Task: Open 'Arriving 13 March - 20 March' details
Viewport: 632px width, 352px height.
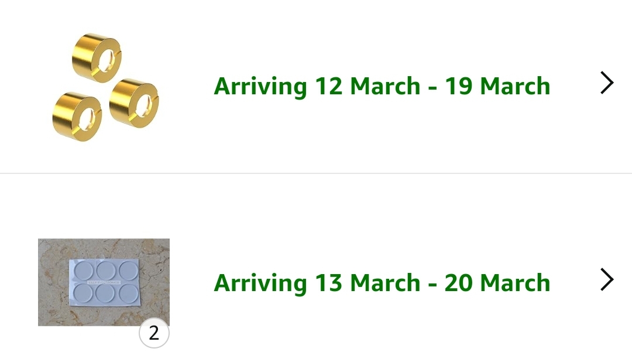Action: tap(382, 283)
